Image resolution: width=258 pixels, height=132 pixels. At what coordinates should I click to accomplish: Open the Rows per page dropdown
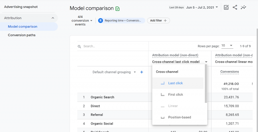tap(227, 46)
